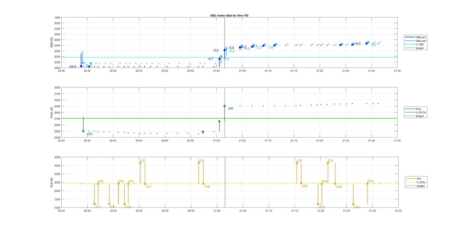Click the "-5.5" VBD data label
Viewport: 472px width, 233px height.
[216, 50]
